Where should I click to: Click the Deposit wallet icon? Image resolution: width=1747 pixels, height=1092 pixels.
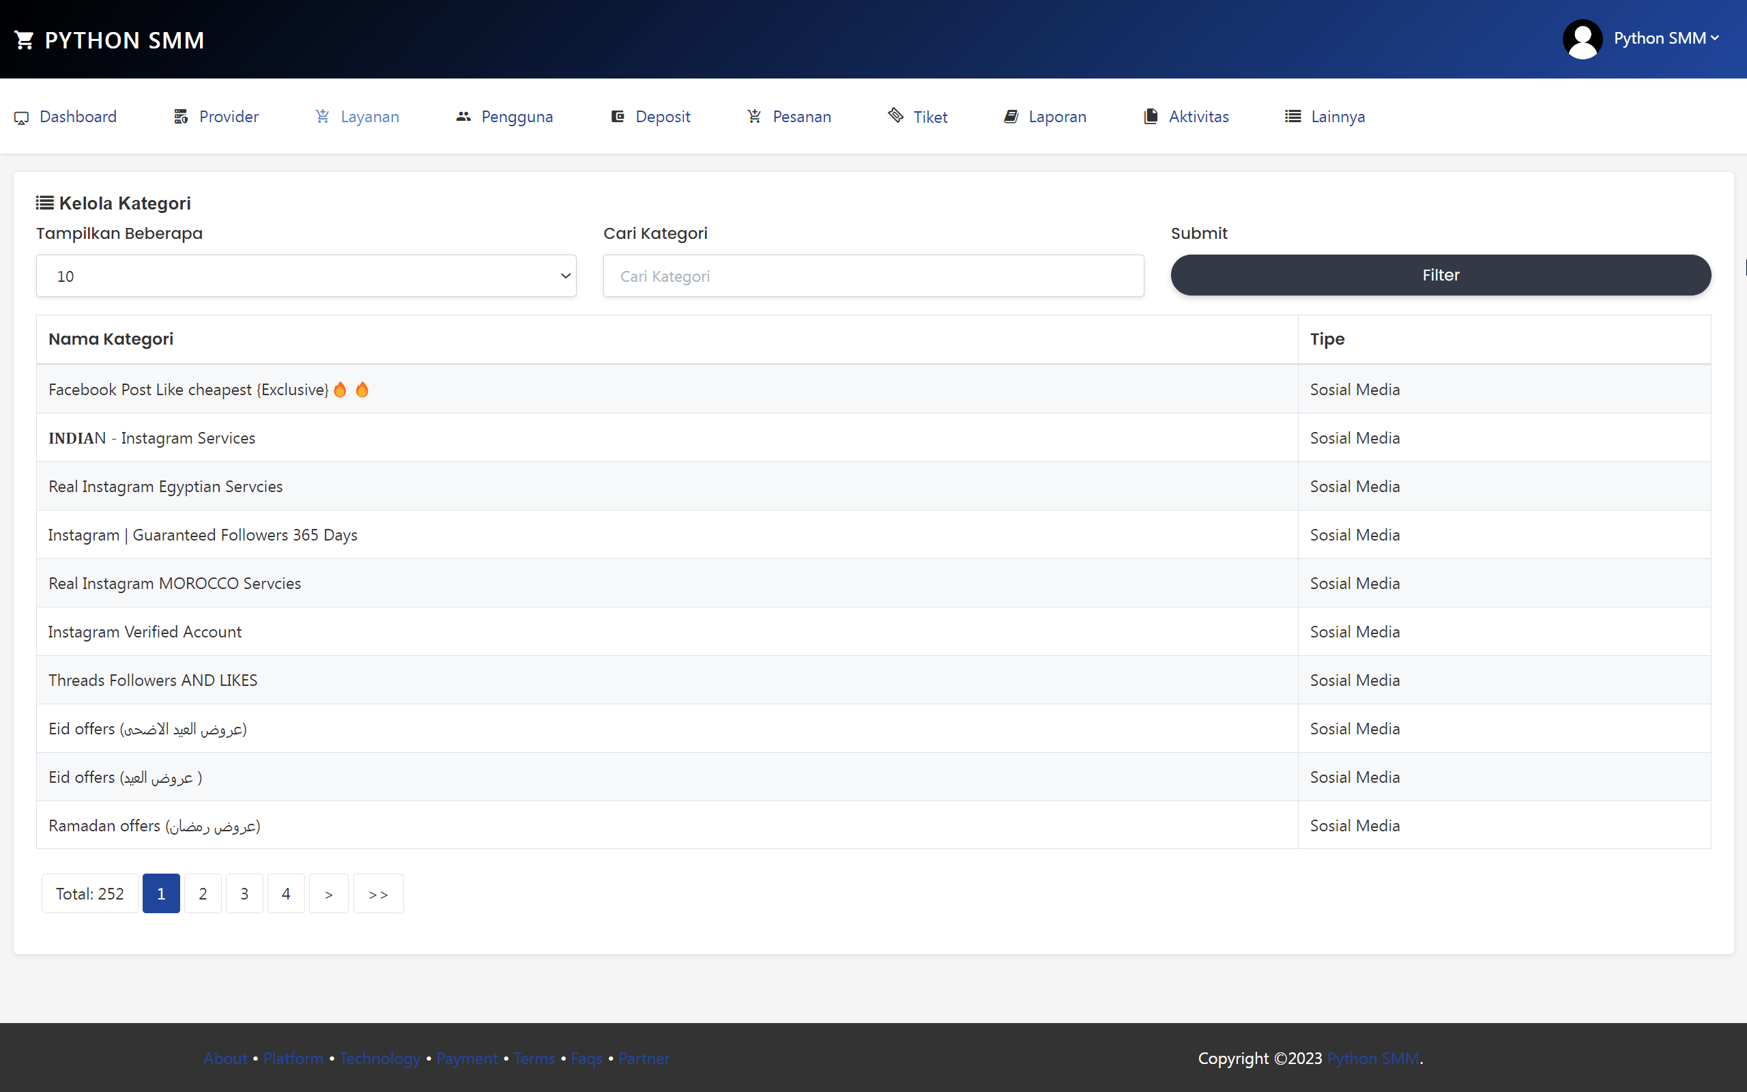tap(617, 116)
